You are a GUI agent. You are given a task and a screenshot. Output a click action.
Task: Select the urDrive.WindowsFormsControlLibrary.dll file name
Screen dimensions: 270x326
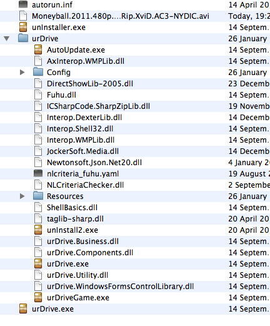click(121, 287)
